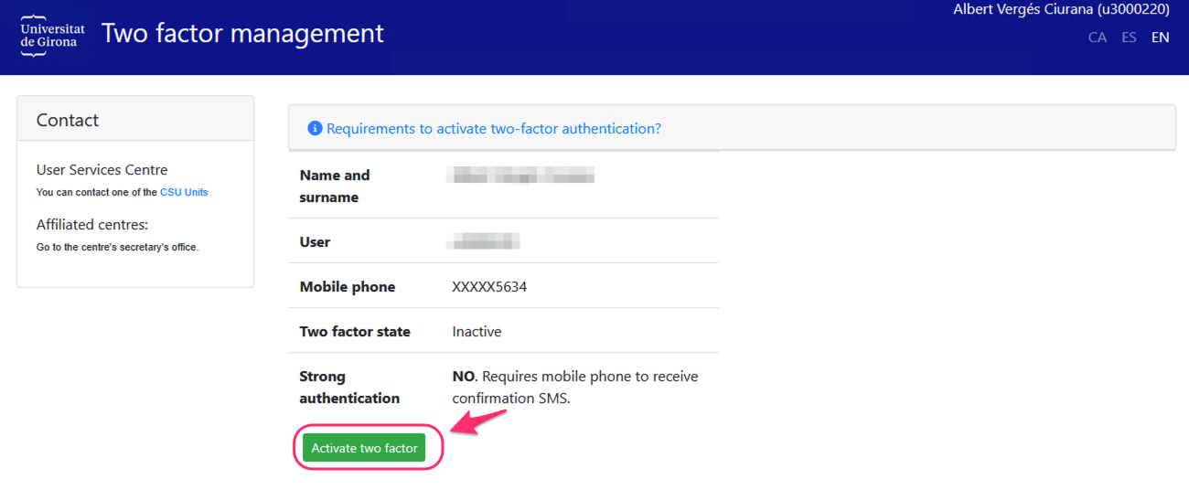Click the logged-in user name Albert Vergés Ciurana
The height and width of the screenshot is (490, 1189).
coord(1061,10)
